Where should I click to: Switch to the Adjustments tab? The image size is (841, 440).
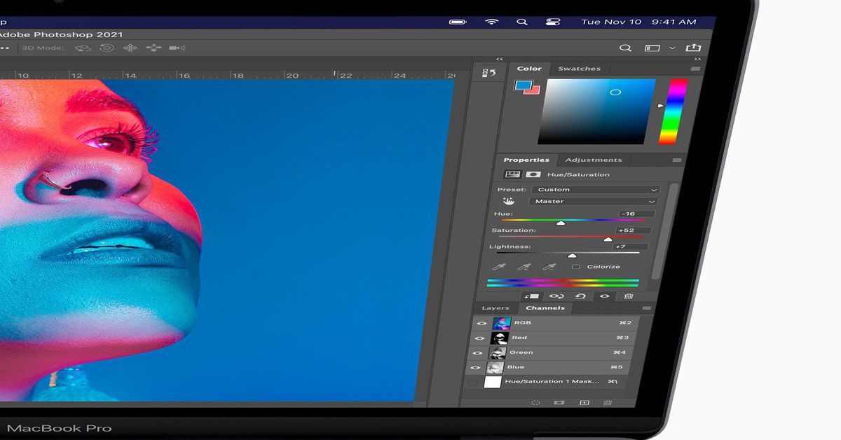594,160
